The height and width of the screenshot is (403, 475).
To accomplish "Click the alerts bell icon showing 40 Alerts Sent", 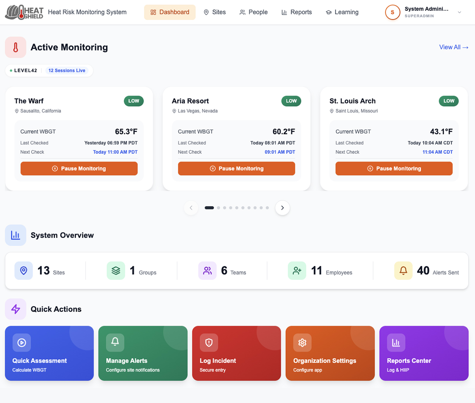I will coord(403,270).
